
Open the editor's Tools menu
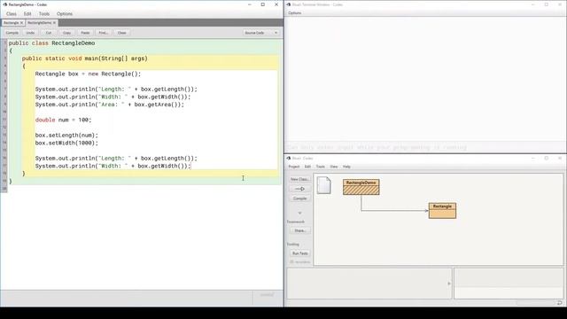[44, 14]
